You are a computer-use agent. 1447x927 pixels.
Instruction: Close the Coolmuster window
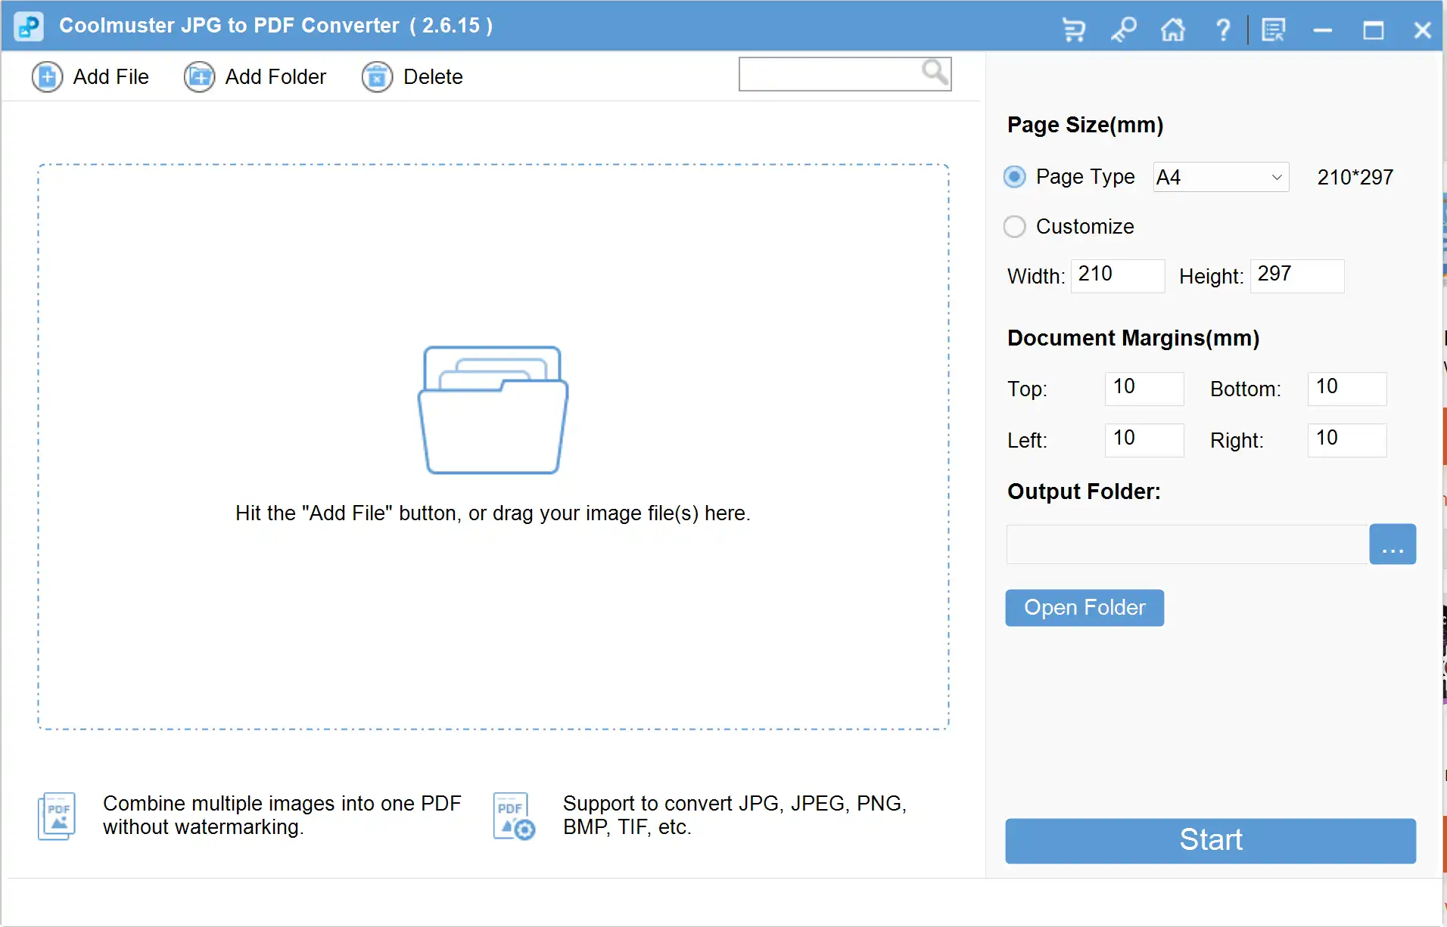click(1422, 30)
